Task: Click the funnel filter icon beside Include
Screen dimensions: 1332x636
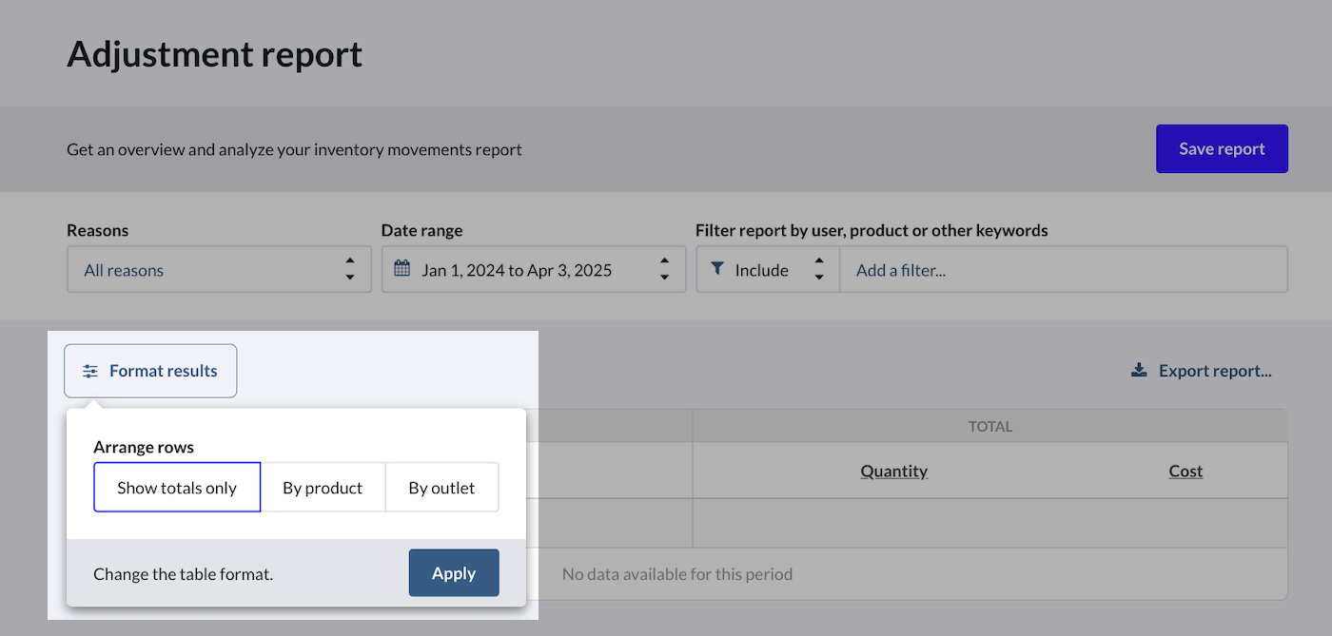Action: 716,270
